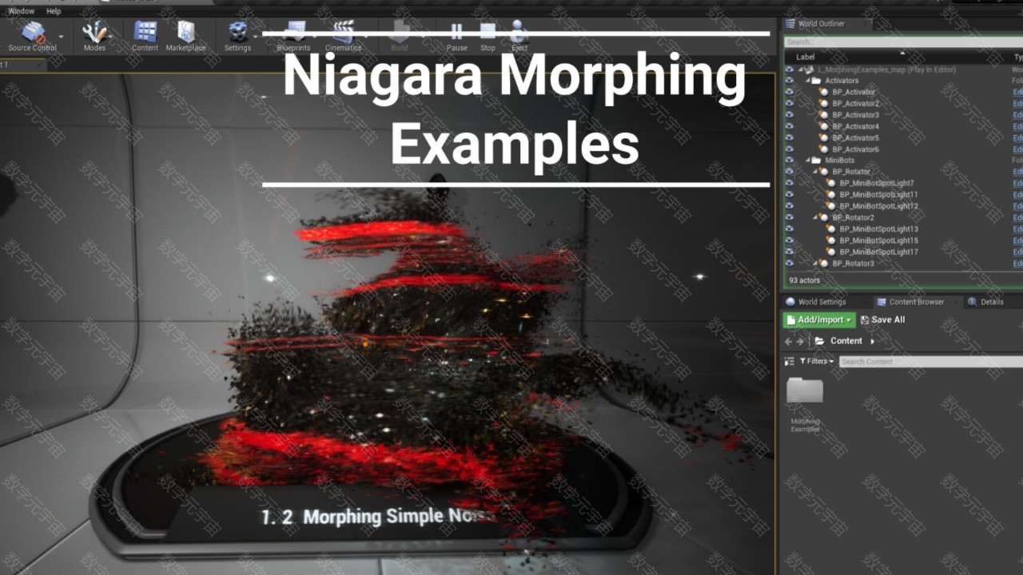1023x575 pixels.
Task: Click the BP_Activator3 actor icon
Action: [824, 115]
